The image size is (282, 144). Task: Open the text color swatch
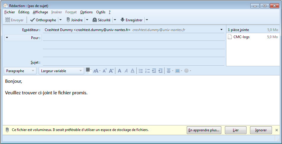(88, 70)
